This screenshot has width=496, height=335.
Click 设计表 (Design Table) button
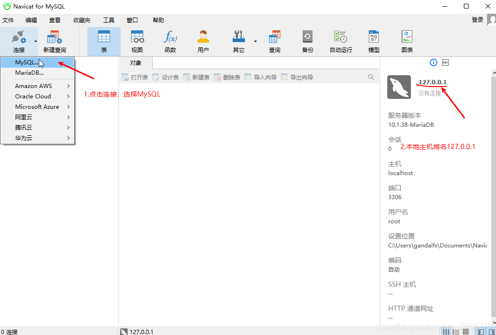(166, 77)
